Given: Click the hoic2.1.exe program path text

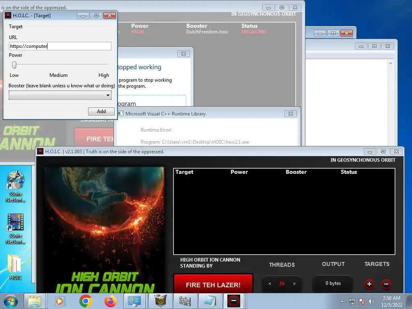Looking at the screenshot, I should click(x=195, y=142).
